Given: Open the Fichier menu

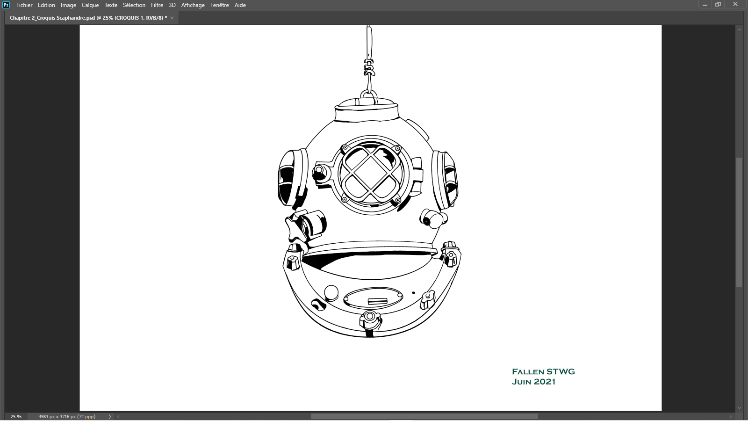Looking at the screenshot, I should click(24, 5).
